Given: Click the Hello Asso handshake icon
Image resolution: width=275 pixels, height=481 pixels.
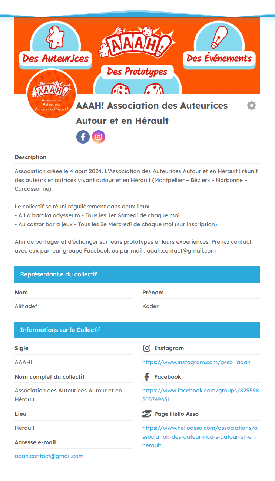Looking at the screenshot, I should [147, 414].
